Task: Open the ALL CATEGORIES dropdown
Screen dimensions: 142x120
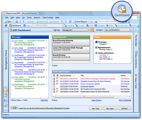Action: 130,30
